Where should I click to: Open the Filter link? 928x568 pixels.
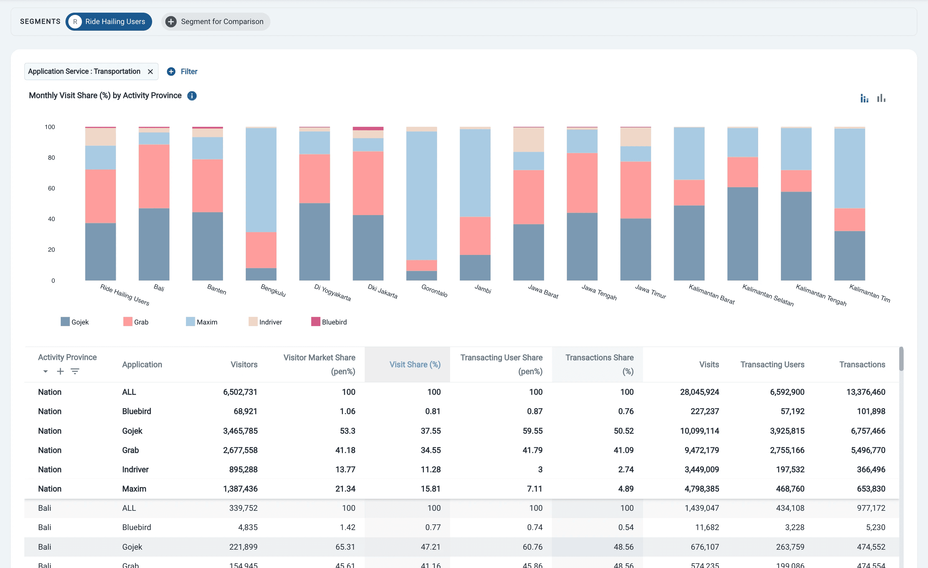[x=189, y=71]
